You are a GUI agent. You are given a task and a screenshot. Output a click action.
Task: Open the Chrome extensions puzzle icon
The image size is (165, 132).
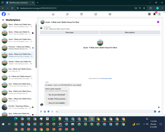tap(150, 8)
